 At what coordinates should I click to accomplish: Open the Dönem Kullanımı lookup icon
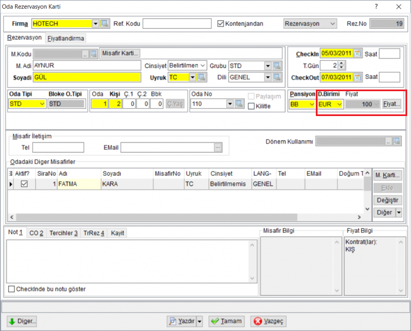coord(397,141)
